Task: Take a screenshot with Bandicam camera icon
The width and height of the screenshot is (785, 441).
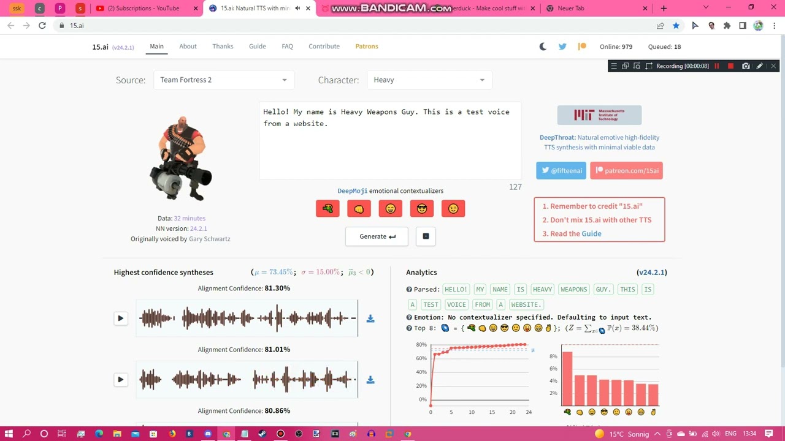Action: (x=746, y=66)
